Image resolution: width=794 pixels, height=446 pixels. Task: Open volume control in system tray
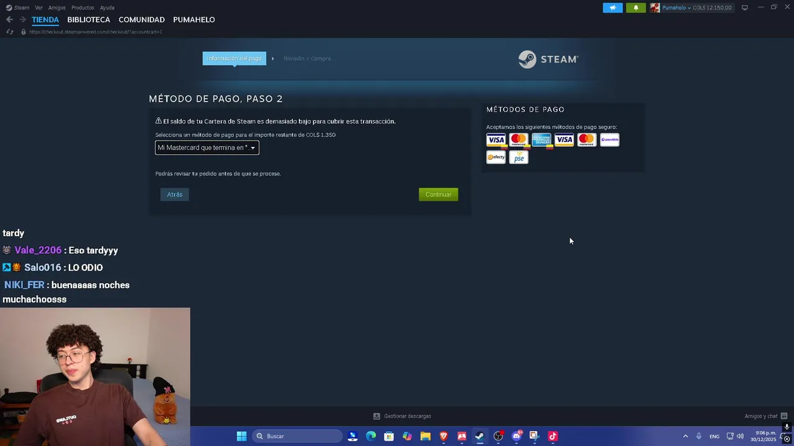(x=740, y=436)
